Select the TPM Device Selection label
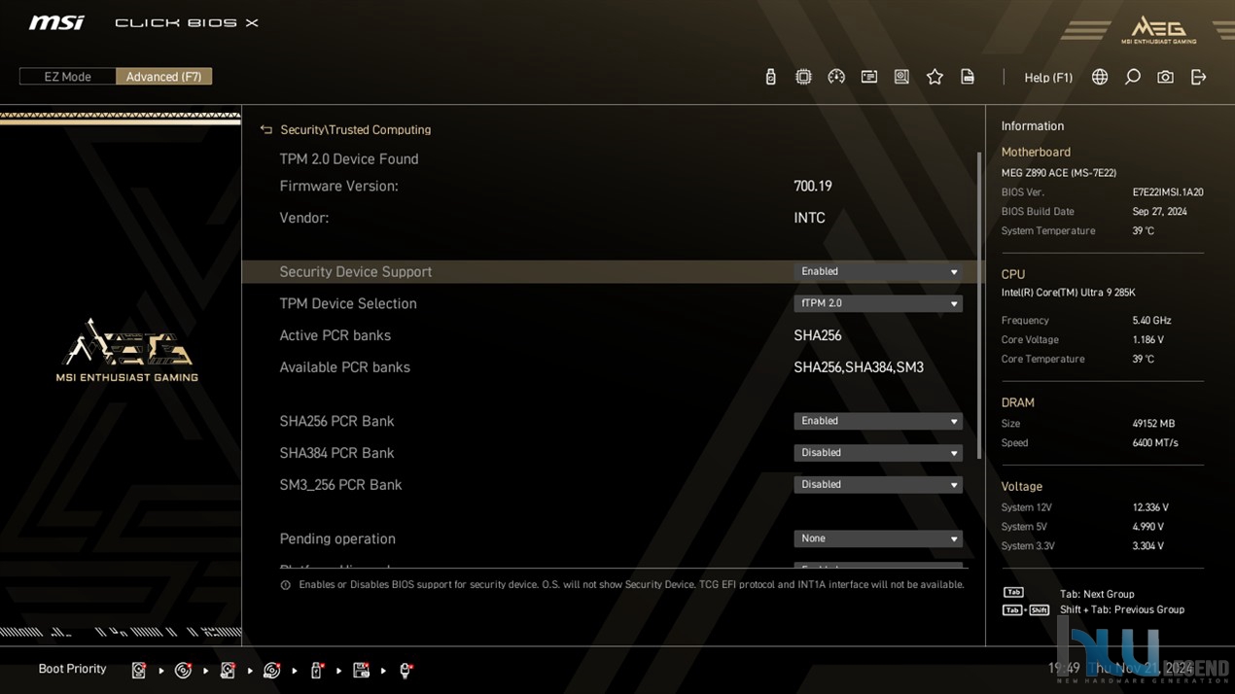This screenshot has width=1235, height=694. tap(348, 303)
